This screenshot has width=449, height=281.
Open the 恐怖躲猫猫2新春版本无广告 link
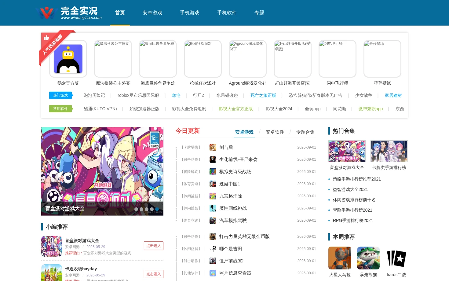point(316,95)
